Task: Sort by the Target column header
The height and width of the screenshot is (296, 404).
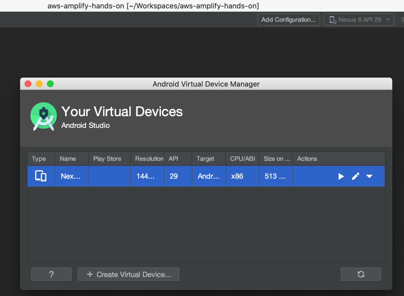Action: 209,159
